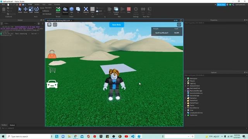Open the HOME ribbon tab

pos(30,5)
